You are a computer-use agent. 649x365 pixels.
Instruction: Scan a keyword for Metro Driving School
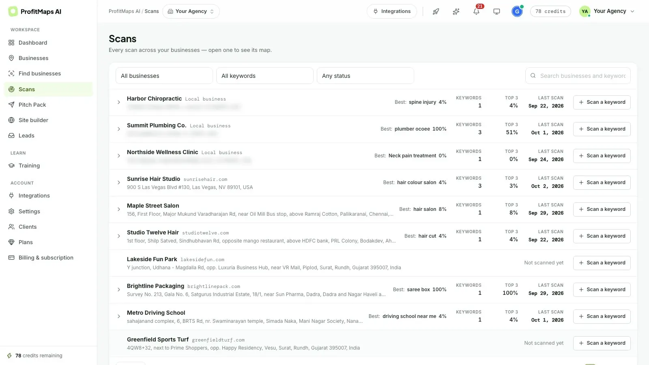pyautogui.click(x=602, y=316)
